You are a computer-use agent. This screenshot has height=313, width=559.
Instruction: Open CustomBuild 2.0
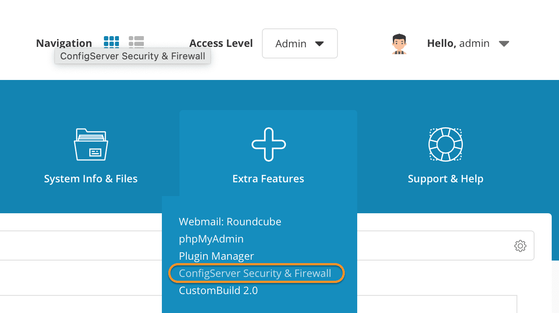pyautogui.click(x=218, y=290)
